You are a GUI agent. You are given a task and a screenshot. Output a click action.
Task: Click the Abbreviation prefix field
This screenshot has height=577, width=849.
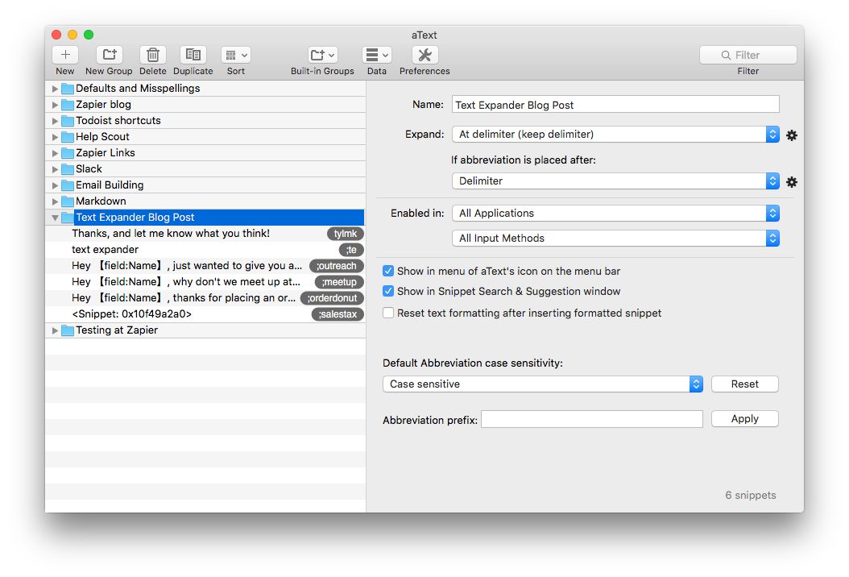click(x=592, y=419)
